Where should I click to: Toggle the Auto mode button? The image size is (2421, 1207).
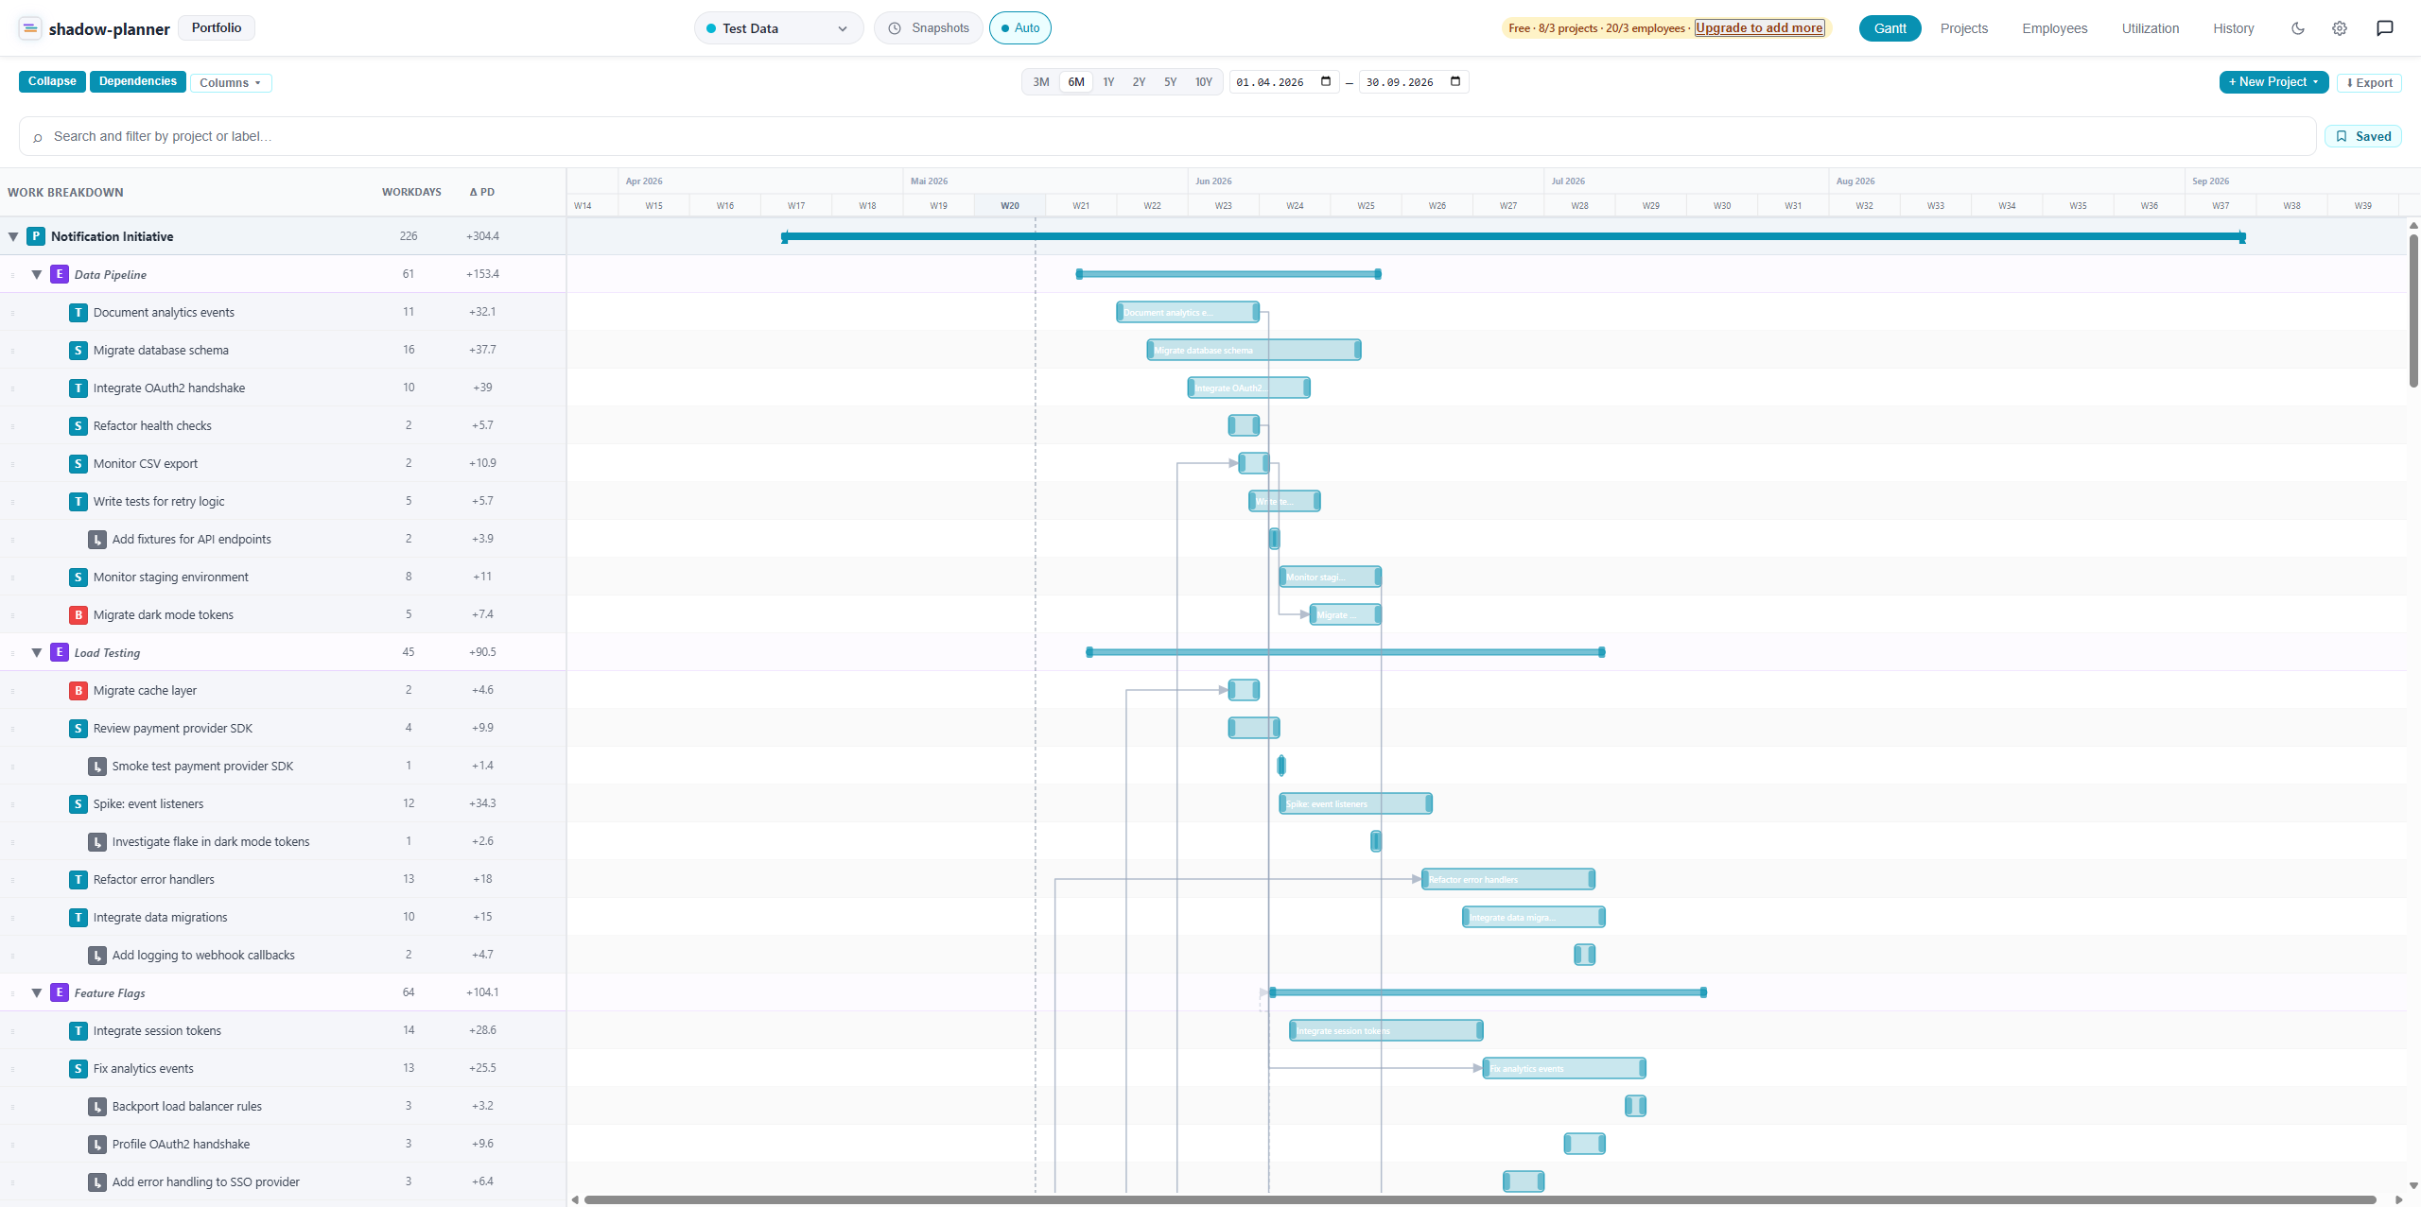pos(1019,28)
